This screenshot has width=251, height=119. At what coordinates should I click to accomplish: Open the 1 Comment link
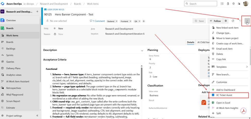97,21
